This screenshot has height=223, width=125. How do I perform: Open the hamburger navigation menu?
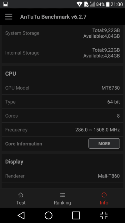[9, 17]
